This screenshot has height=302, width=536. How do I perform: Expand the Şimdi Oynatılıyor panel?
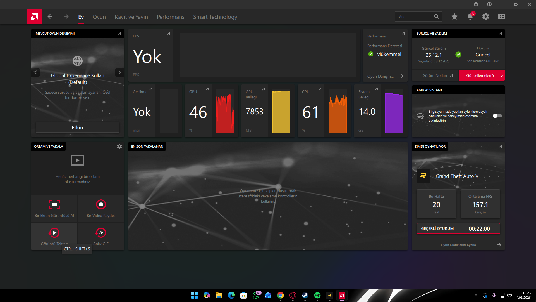tap(500, 146)
